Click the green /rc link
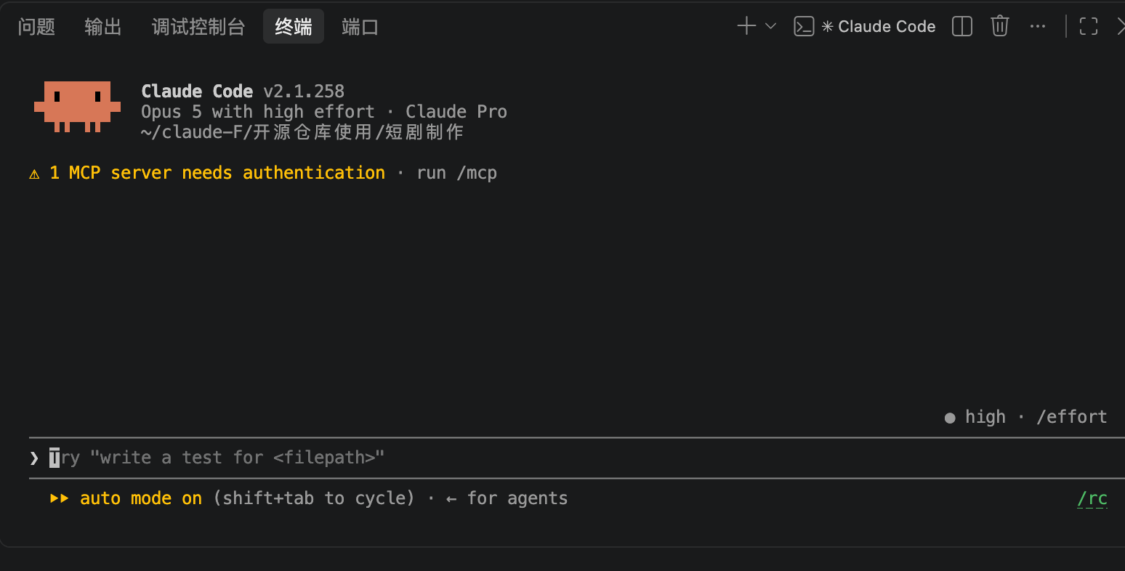 click(1092, 498)
